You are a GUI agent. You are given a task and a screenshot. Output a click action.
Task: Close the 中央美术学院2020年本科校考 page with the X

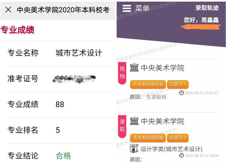[8, 10]
